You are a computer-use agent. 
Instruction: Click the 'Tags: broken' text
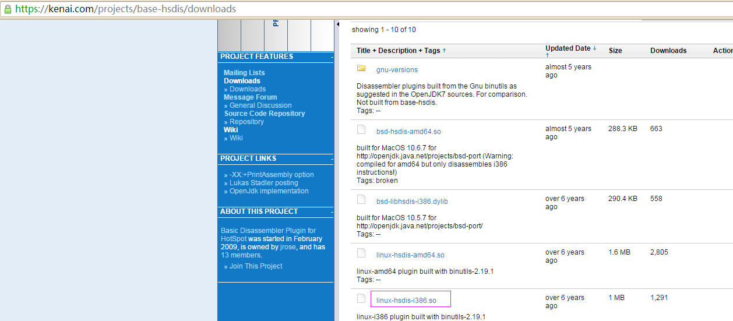[377, 181]
